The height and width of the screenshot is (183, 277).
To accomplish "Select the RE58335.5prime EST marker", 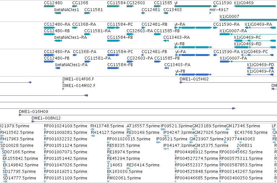I will click(109, 149).
